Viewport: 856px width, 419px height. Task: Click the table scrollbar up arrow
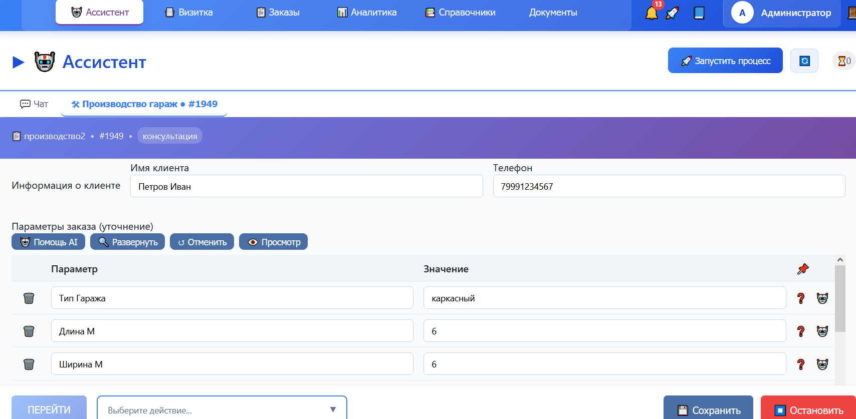[840, 260]
